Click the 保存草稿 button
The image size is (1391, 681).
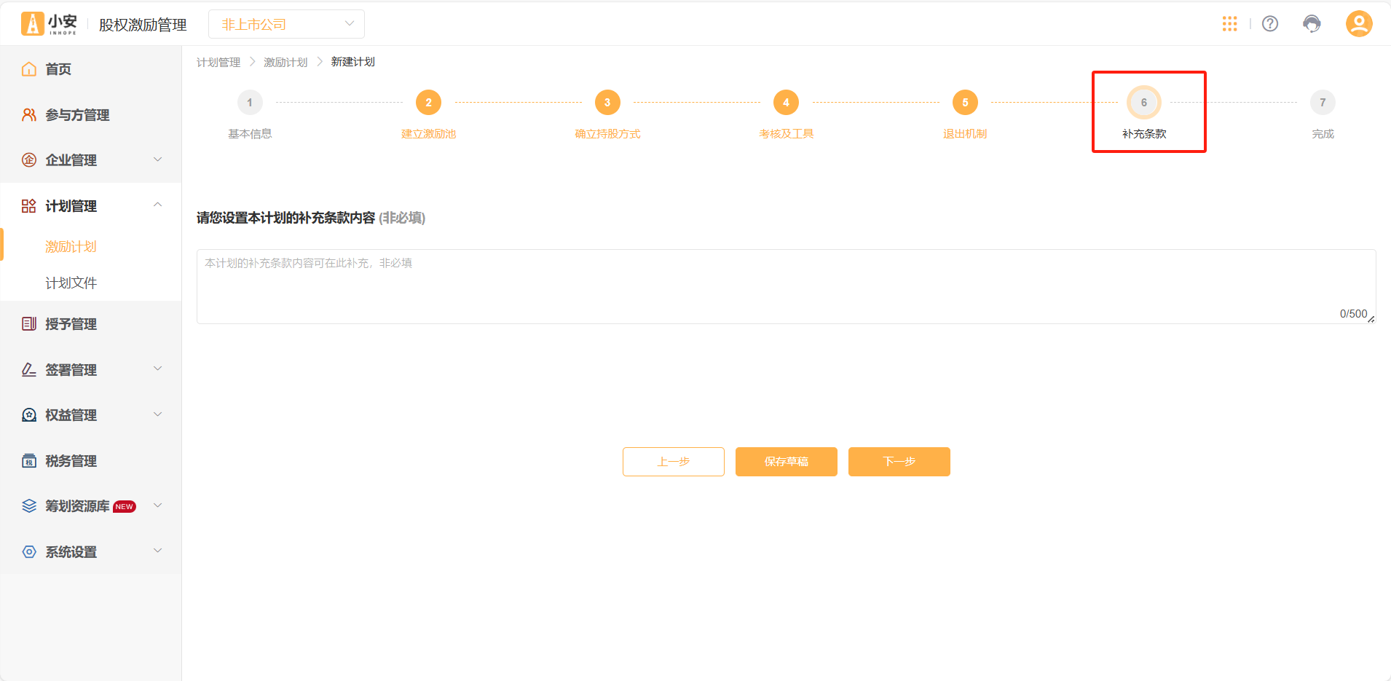point(787,462)
